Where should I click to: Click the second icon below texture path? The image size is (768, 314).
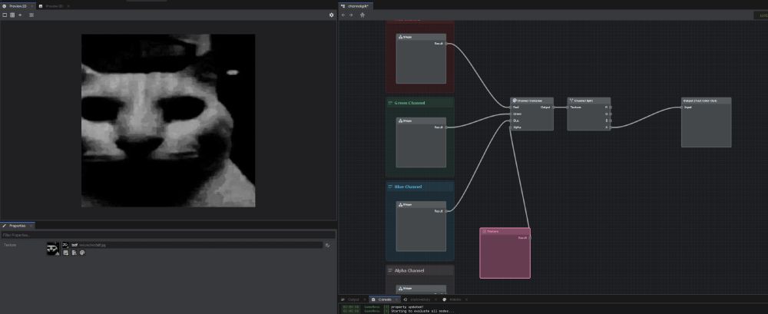pyautogui.click(x=74, y=253)
